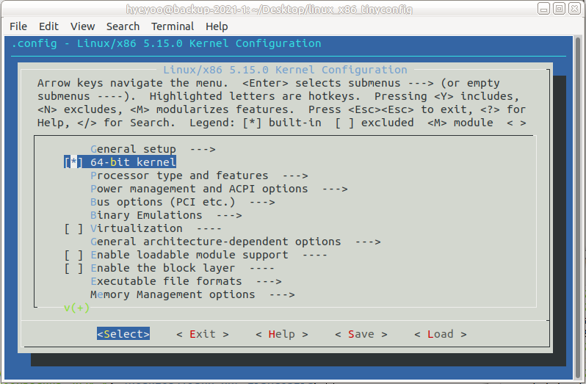Click the 64-bit kernel entry label
Screen dimensions: 586x384
(133, 162)
